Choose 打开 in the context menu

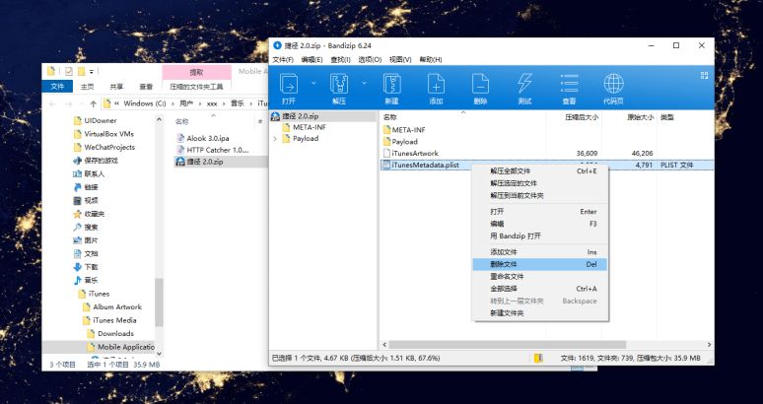click(539, 212)
